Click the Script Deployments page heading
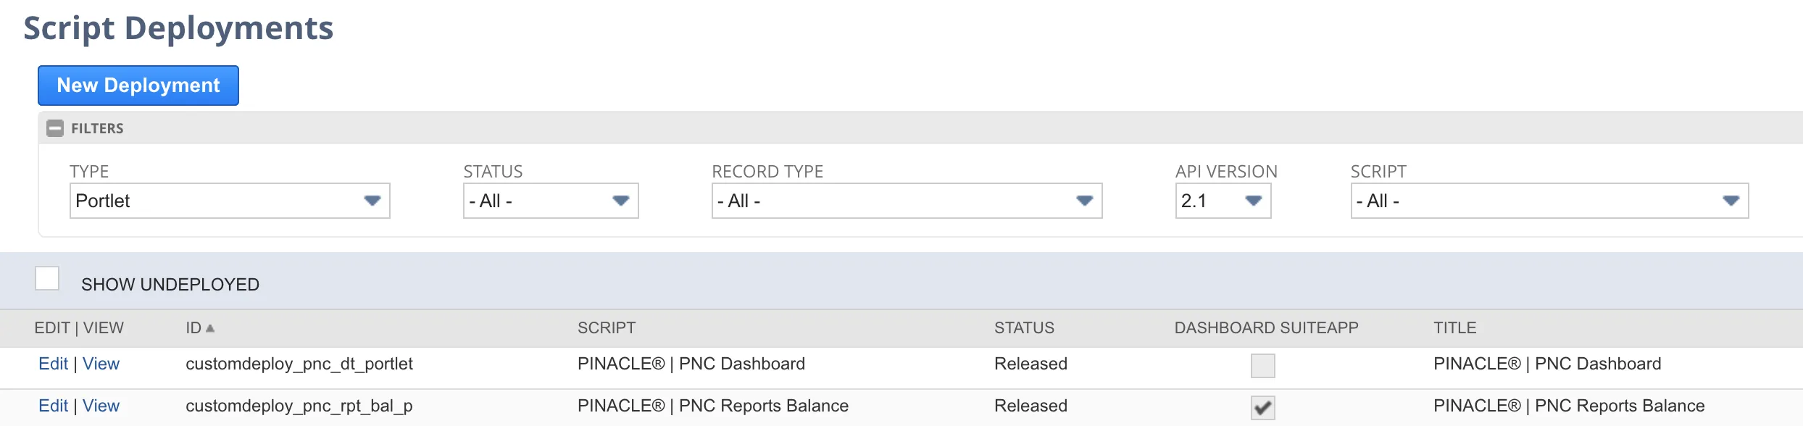Image resolution: width=1803 pixels, height=426 pixels. 178,28
